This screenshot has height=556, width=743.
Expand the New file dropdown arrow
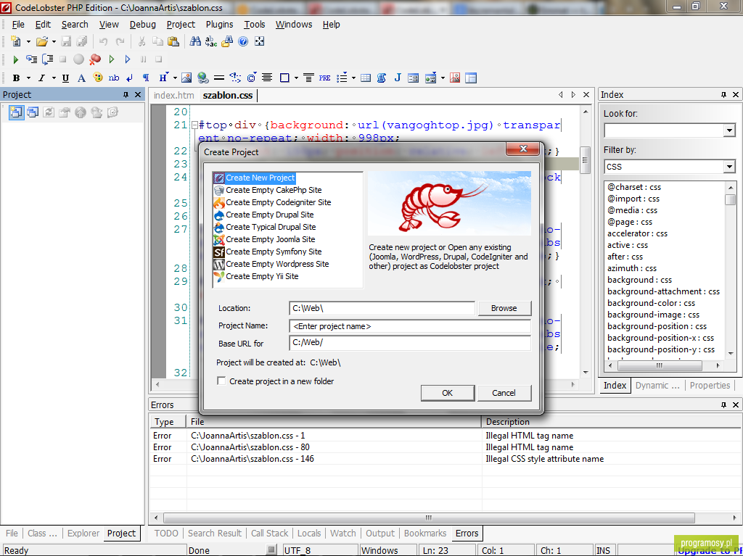[28, 41]
